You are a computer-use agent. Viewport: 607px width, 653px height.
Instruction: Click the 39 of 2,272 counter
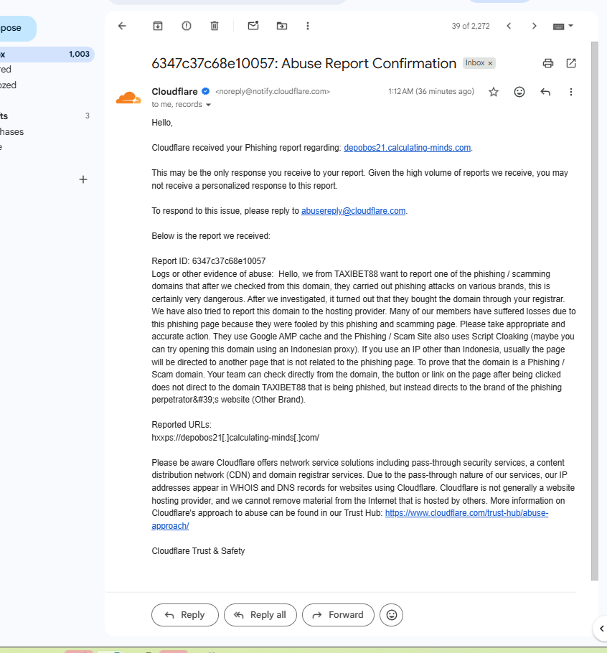pos(471,26)
